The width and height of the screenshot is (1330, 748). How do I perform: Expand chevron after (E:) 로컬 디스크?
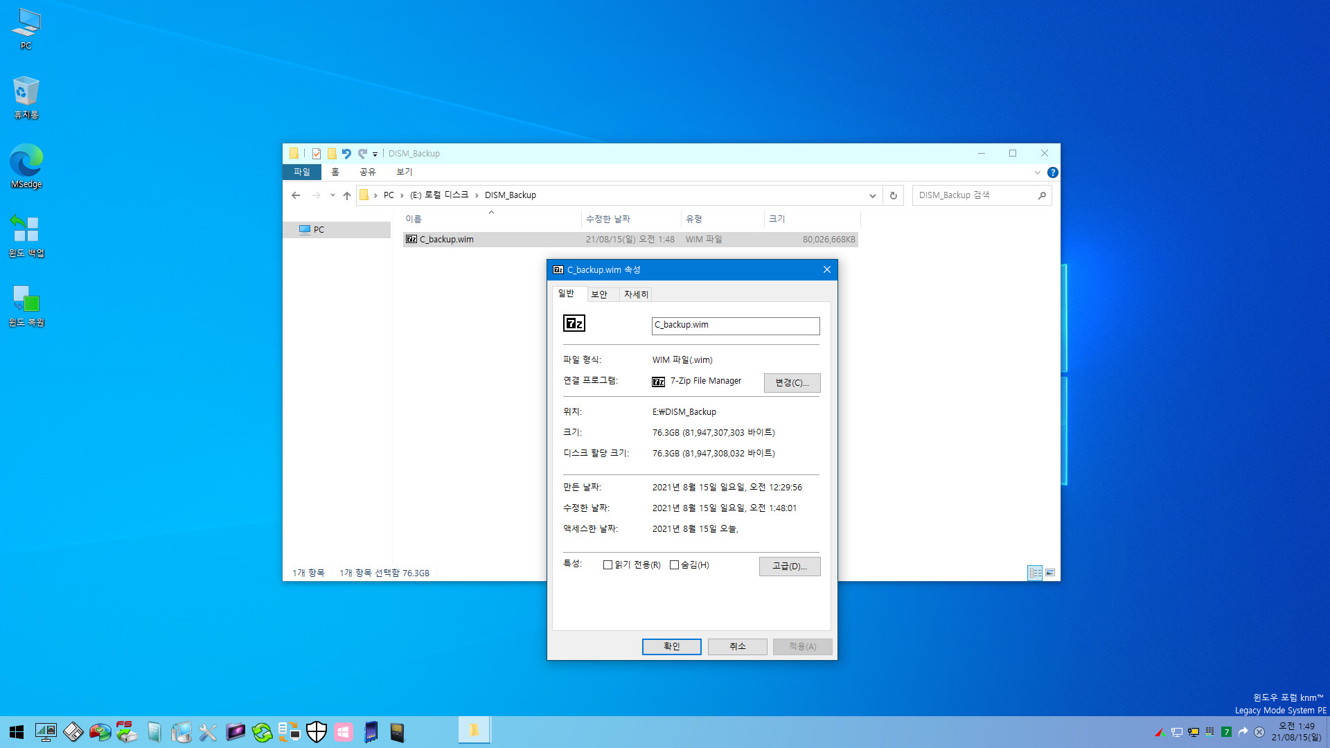[477, 195]
